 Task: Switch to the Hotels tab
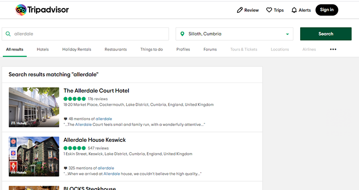[43, 49]
